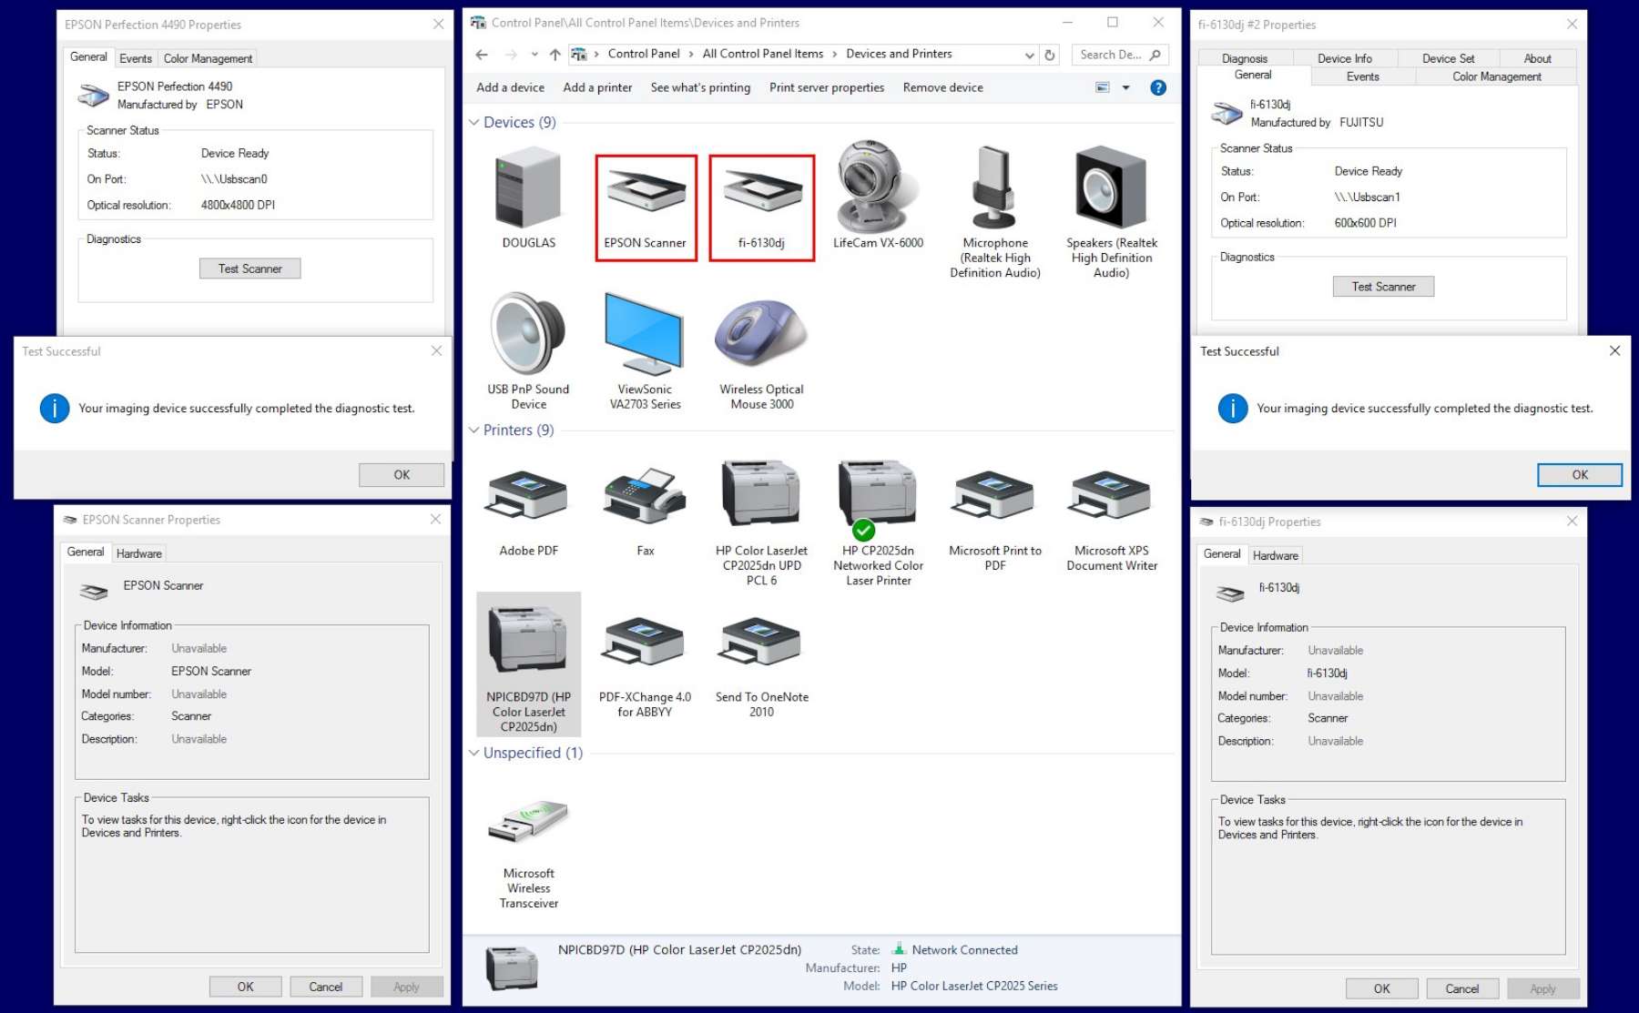Collapse the Printers (9) group
1639x1013 pixels.
pos(473,430)
